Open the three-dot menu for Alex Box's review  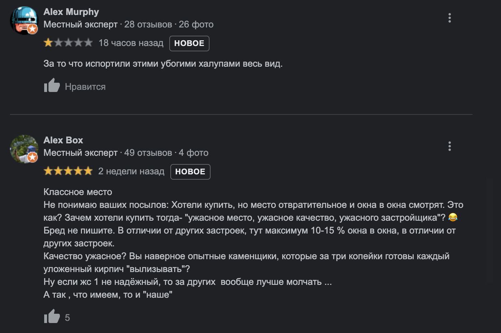pyautogui.click(x=450, y=146)
